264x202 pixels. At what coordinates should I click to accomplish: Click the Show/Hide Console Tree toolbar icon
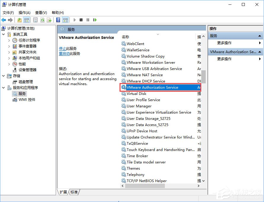pyautogui.click(x=27, y=20)
